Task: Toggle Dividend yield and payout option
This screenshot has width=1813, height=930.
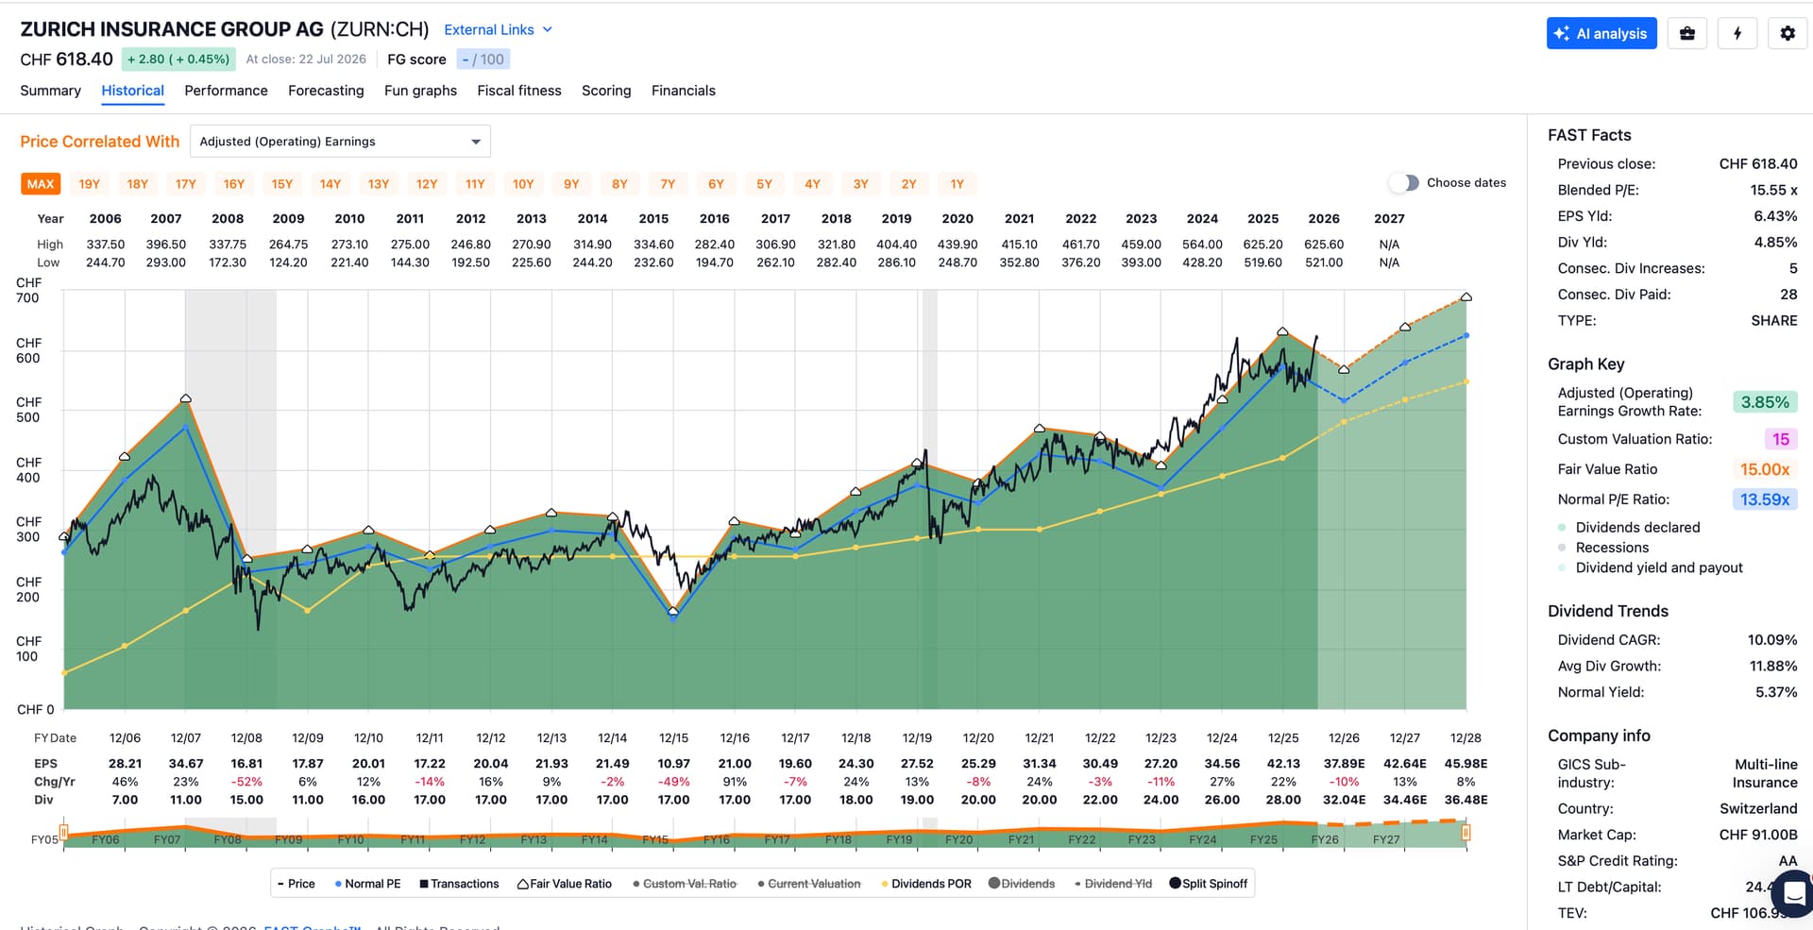Action: point(1651,567)
